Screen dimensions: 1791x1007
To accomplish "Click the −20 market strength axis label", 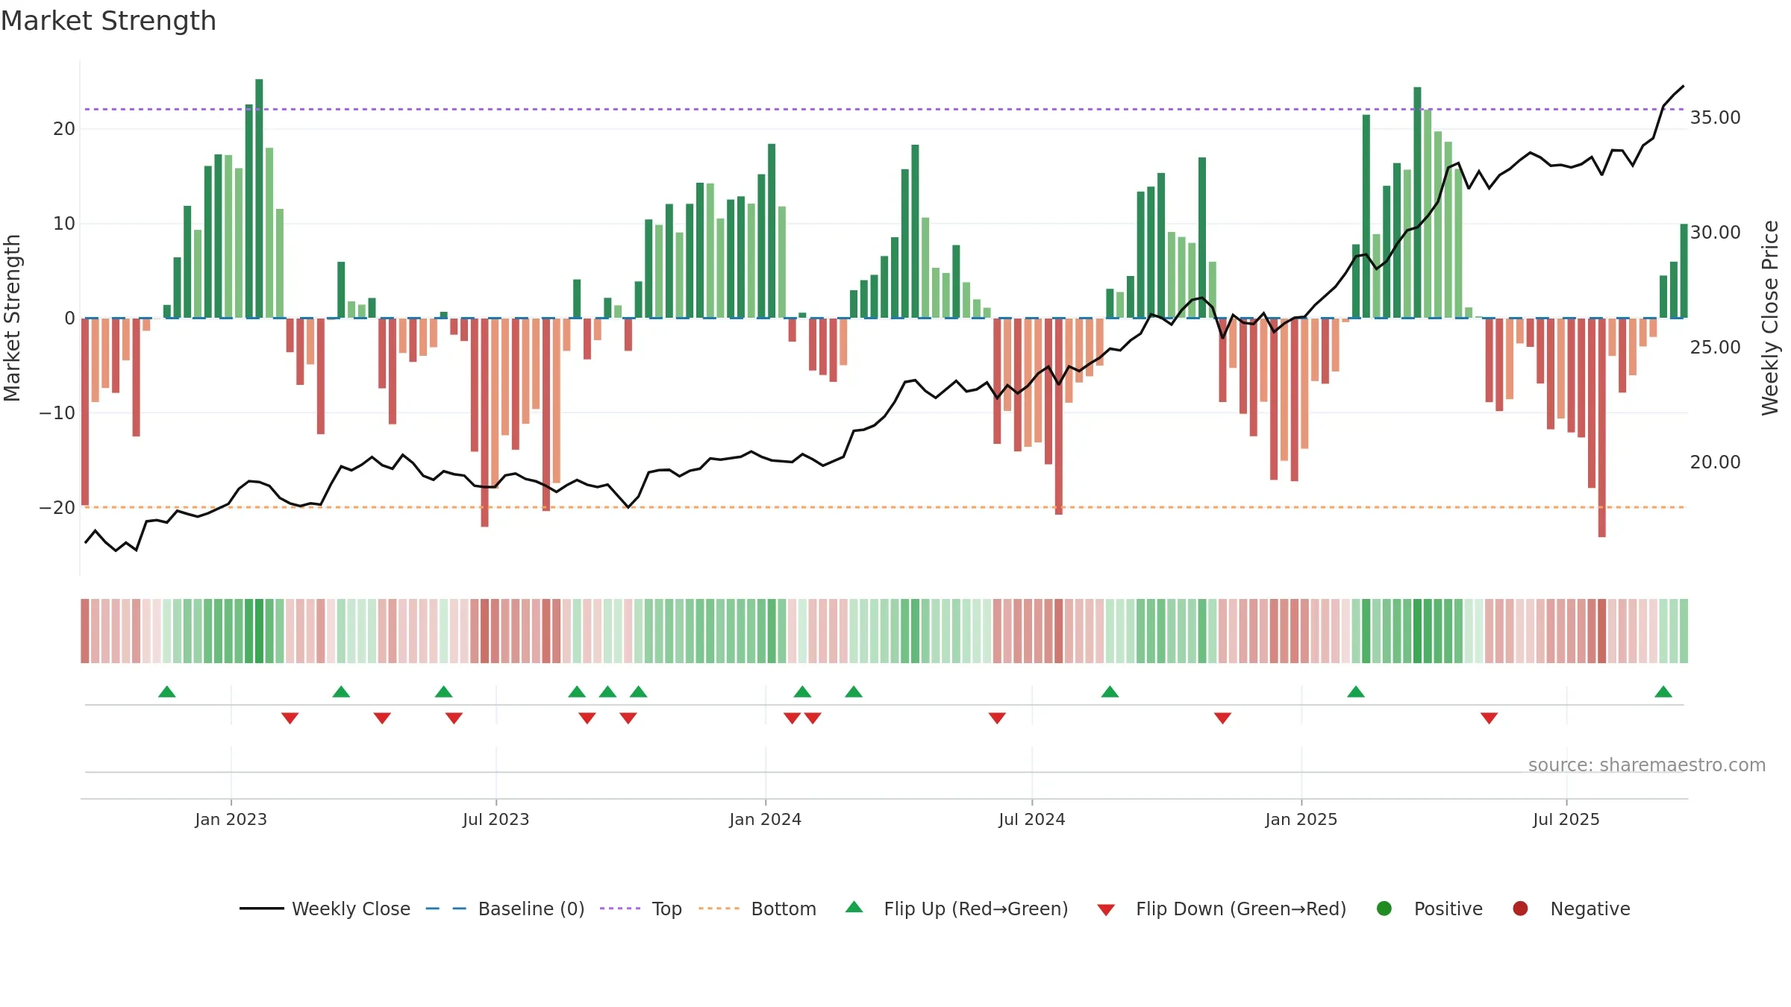I will coord(57,508).
